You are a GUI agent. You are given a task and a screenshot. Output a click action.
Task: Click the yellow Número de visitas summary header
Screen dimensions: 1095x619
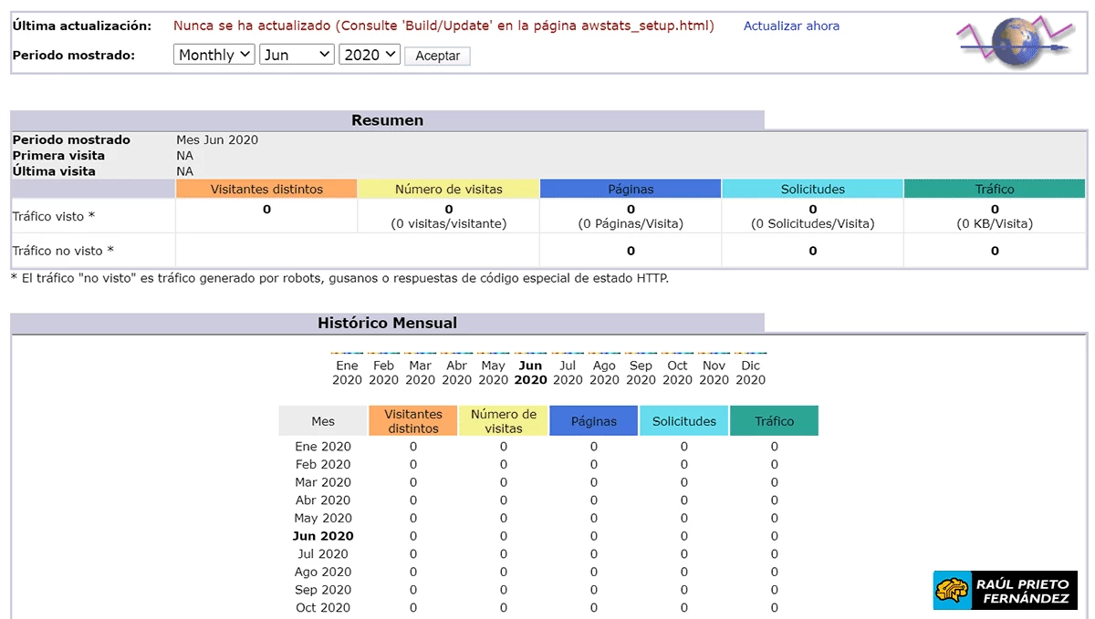click(x=448, y=189)
